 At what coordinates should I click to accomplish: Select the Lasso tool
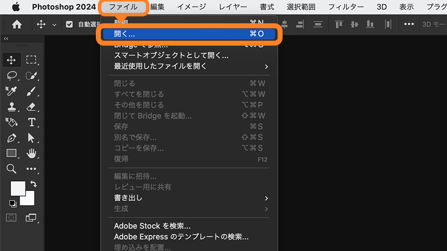12,76
